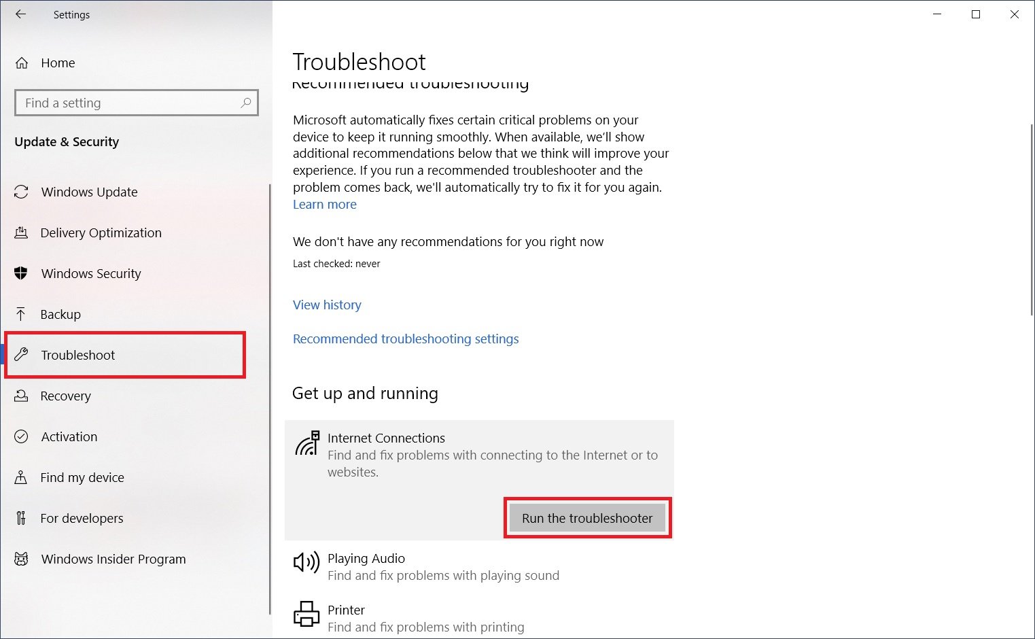Click the back arrow in Settings
The image size is (1035, 639).
click(21, 14)
